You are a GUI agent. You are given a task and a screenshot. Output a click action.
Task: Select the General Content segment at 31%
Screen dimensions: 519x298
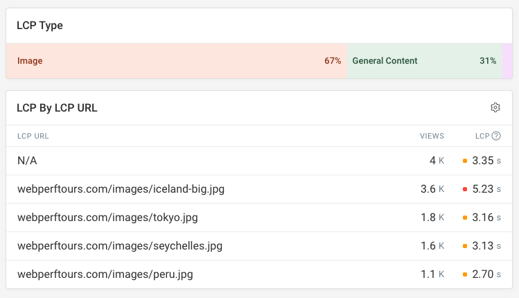pyautogui.click(x=424, y=61)
